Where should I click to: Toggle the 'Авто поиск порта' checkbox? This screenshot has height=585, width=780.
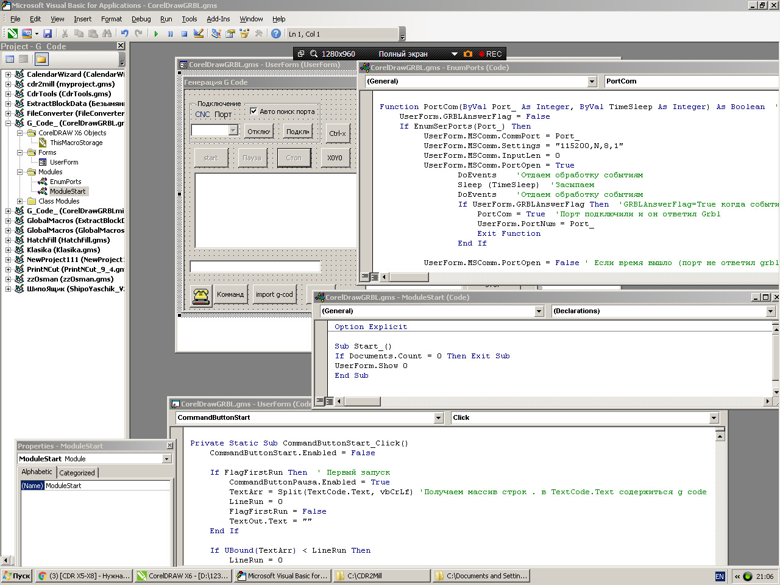click(253, 112)
